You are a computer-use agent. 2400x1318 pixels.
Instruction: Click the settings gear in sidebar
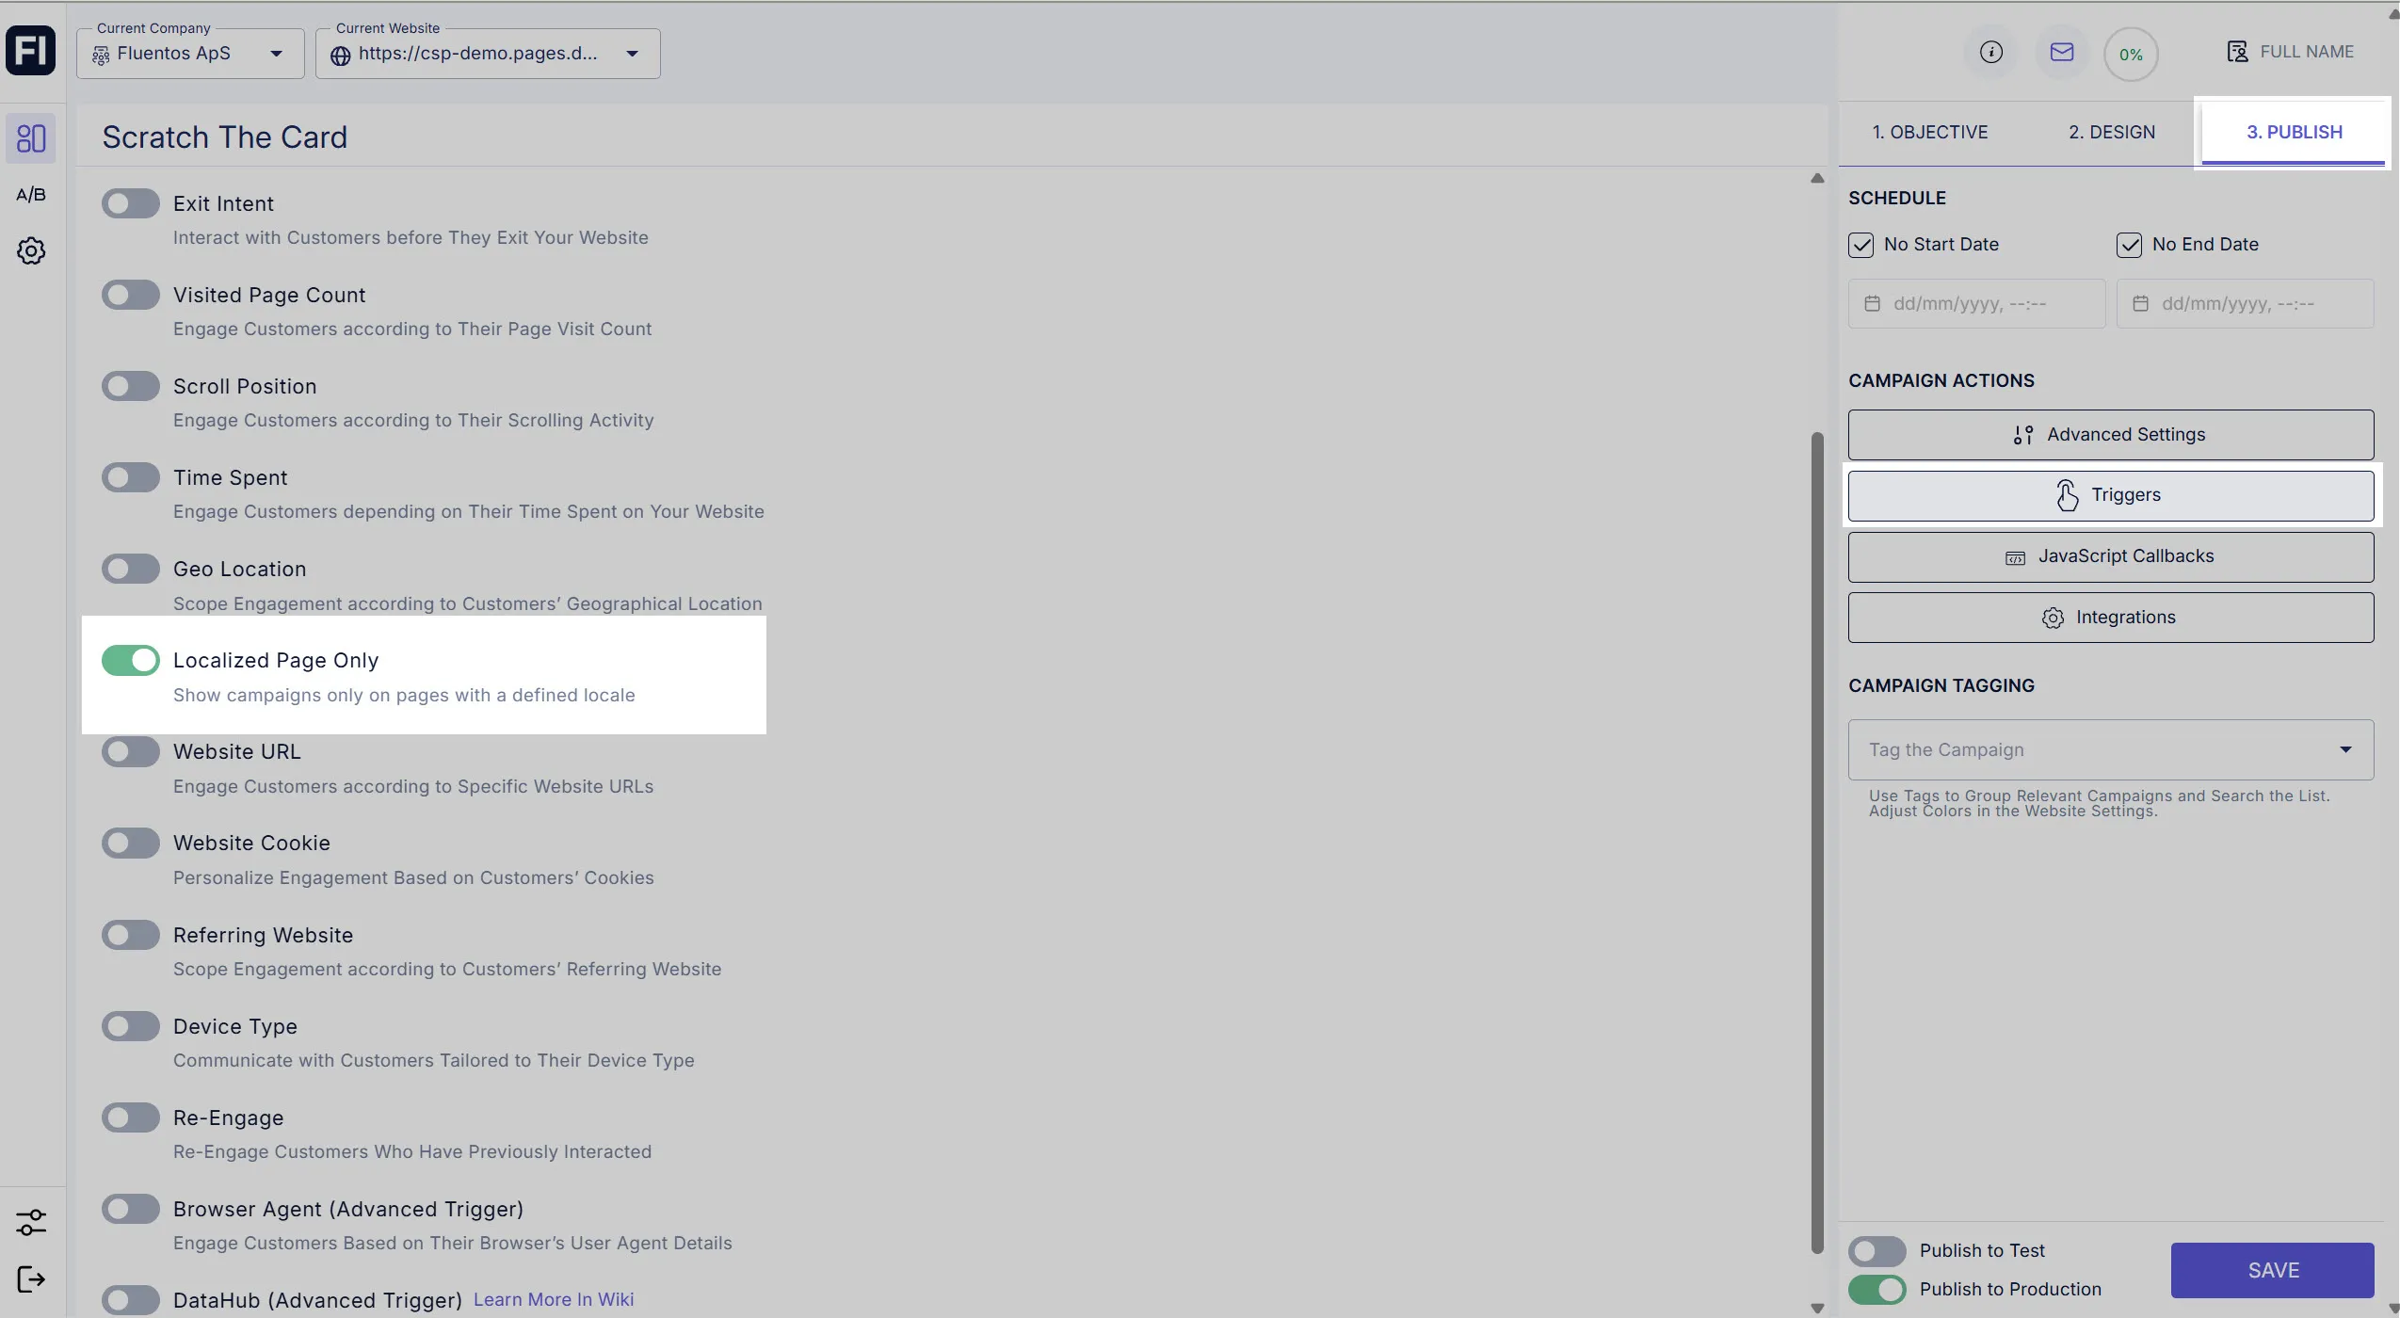click(31, 250)
